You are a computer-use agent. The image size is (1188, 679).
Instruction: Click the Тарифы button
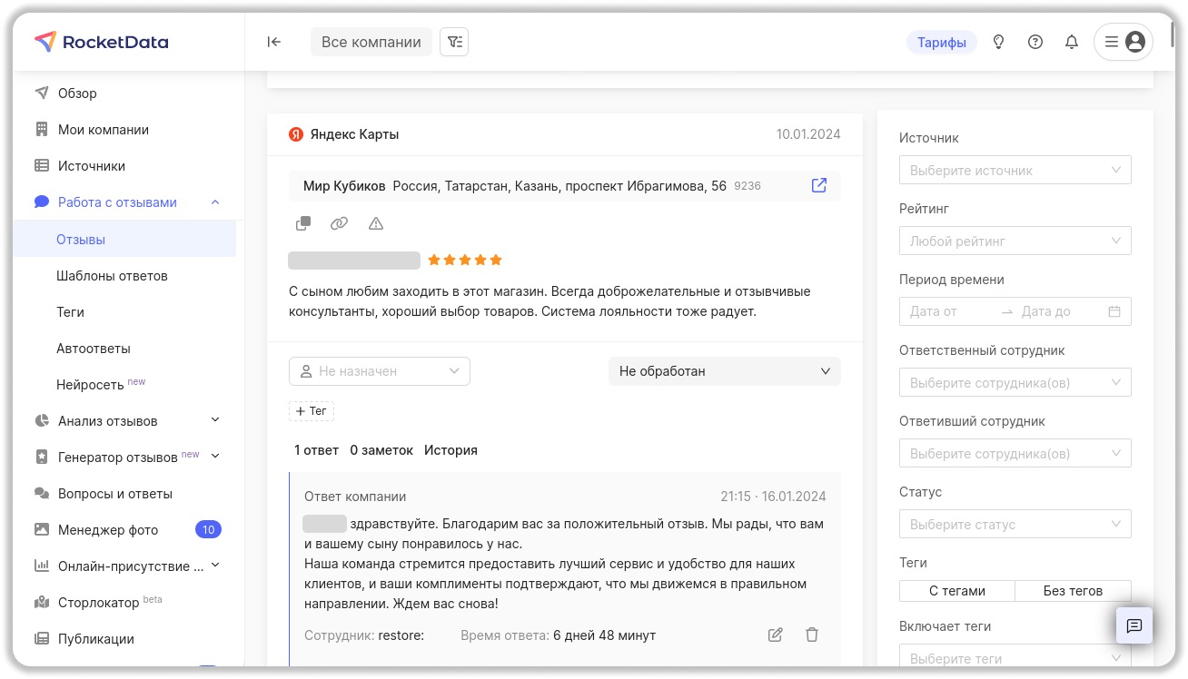coord(941,43)
